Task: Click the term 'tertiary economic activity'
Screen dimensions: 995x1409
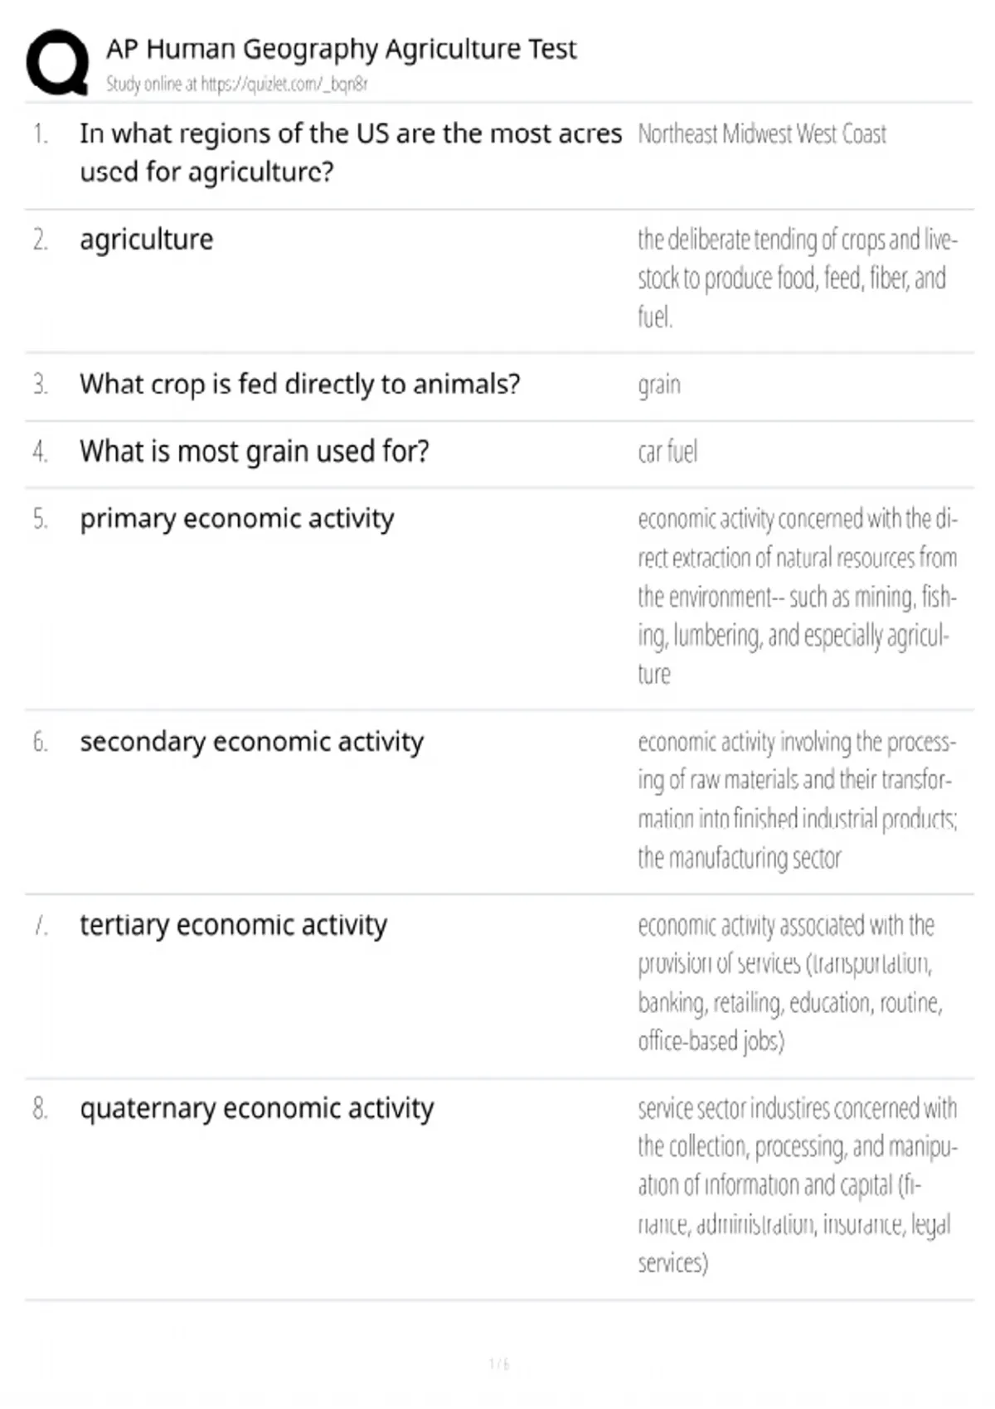Action: coord(233,926)
